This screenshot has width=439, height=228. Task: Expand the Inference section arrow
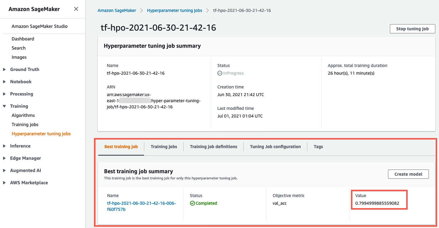tap(4, 146)
